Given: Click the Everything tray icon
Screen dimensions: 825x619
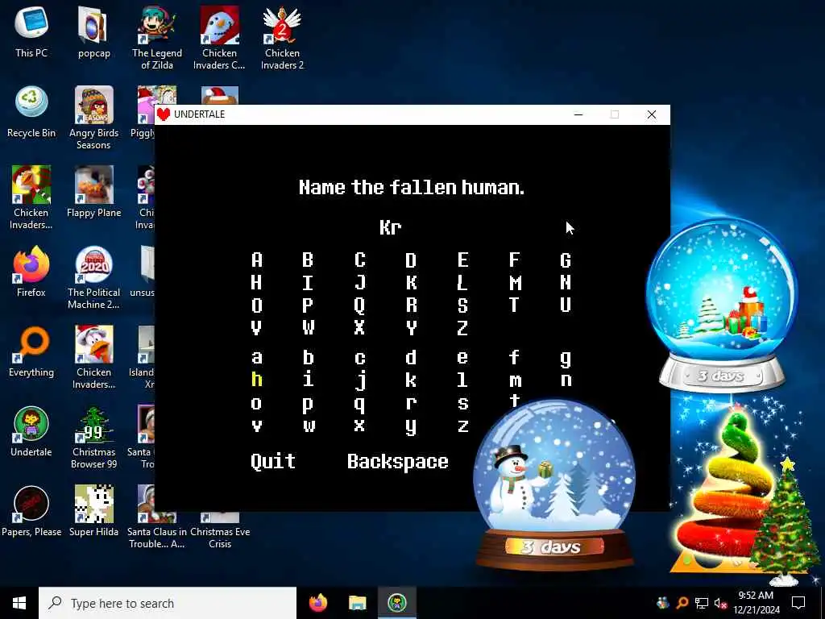Looking at the screenshot, I should pyautogui.click(x=682, y=603).
